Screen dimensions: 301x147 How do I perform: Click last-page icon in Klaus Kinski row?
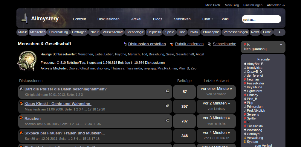tap(167, 105)
